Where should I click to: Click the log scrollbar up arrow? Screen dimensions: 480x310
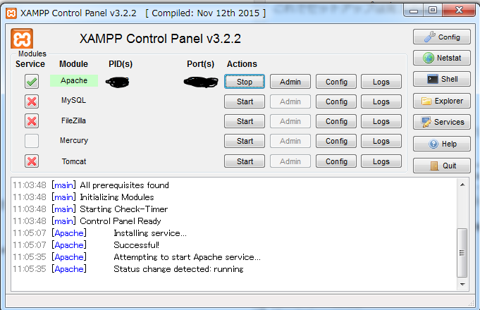pos(462,185)
